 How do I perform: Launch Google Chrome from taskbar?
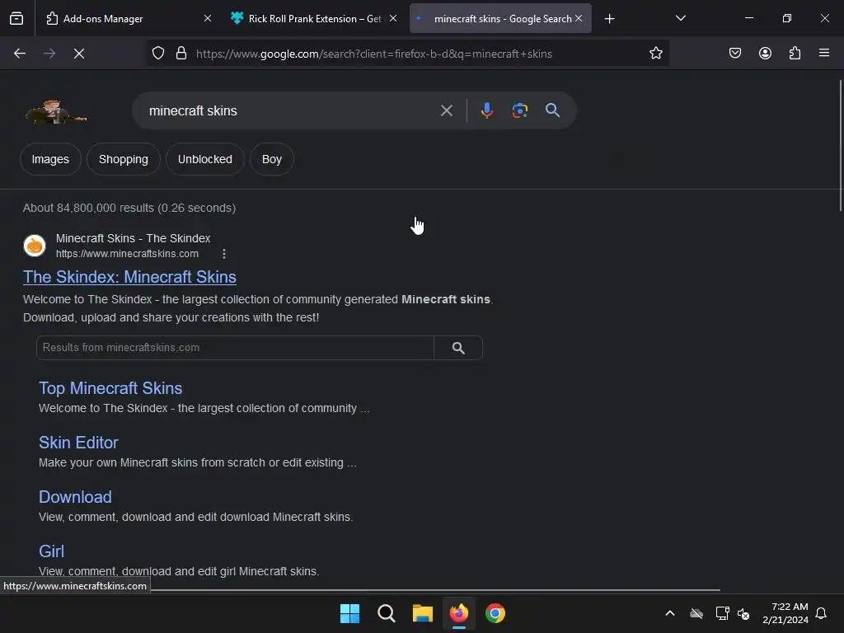(x=495, y=613)
